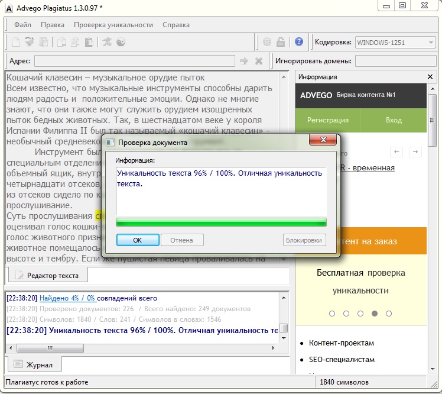Click the journal vertical scrollbar thumb
The image size is (442, 394).
(x=284, y=328)
